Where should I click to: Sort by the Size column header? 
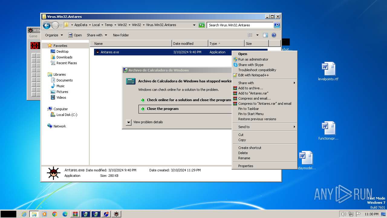tap(256, 44)
